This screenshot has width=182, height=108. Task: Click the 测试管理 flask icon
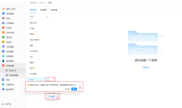(3, 61)
